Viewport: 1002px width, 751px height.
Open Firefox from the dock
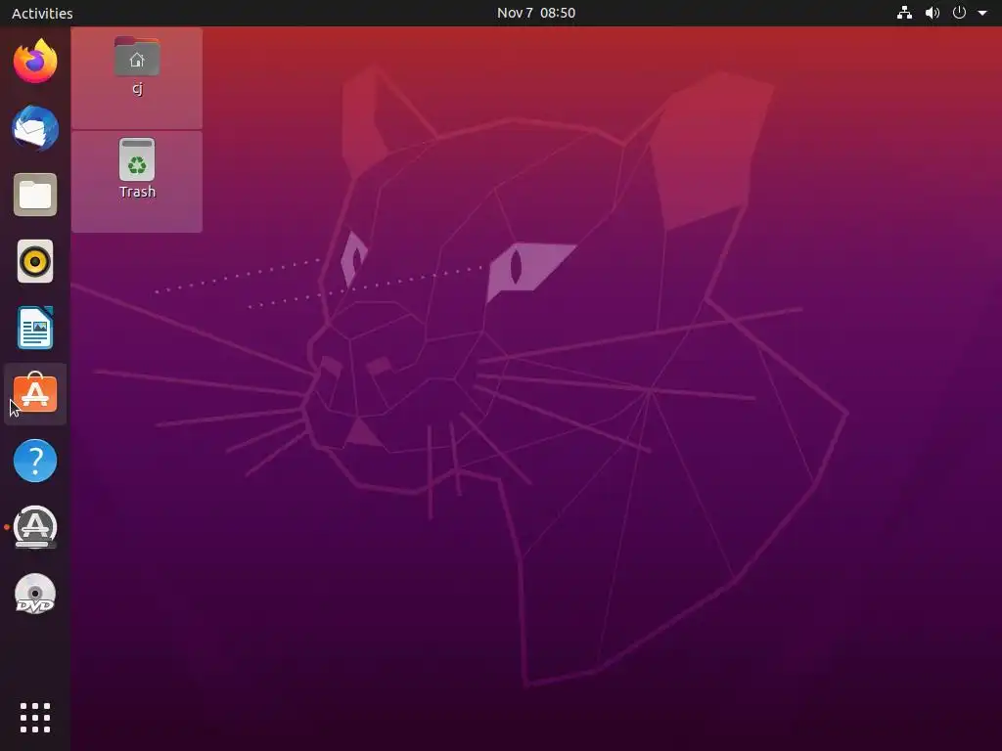[x=35, y=62]
